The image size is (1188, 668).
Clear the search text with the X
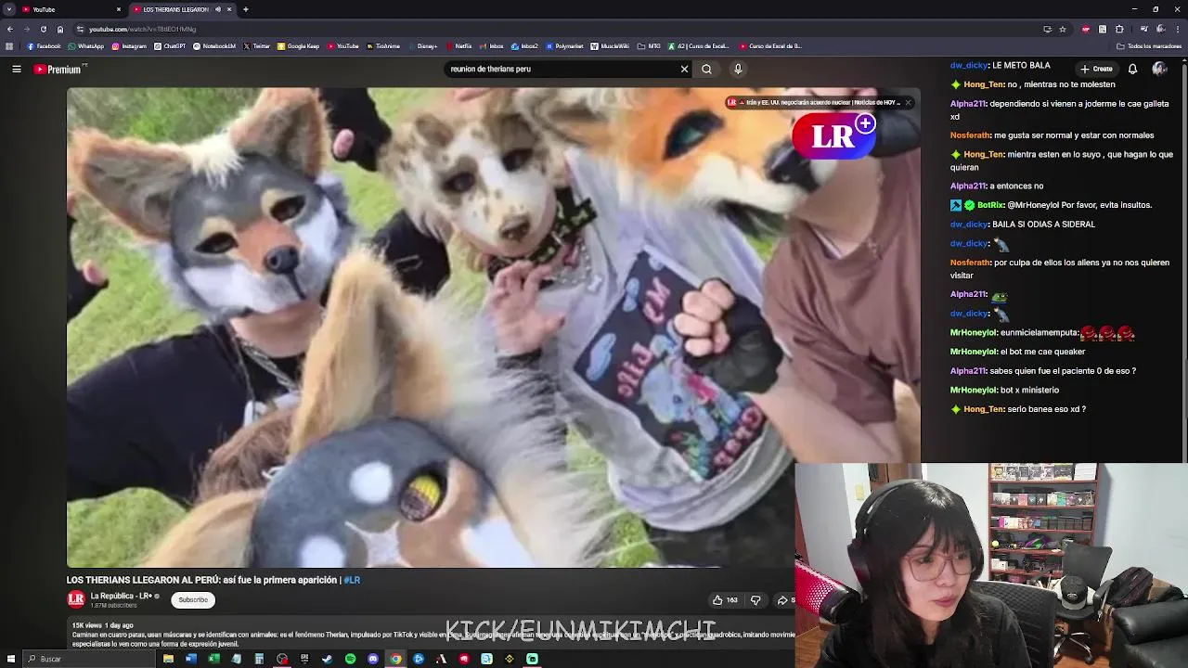(x=684, y=69)
